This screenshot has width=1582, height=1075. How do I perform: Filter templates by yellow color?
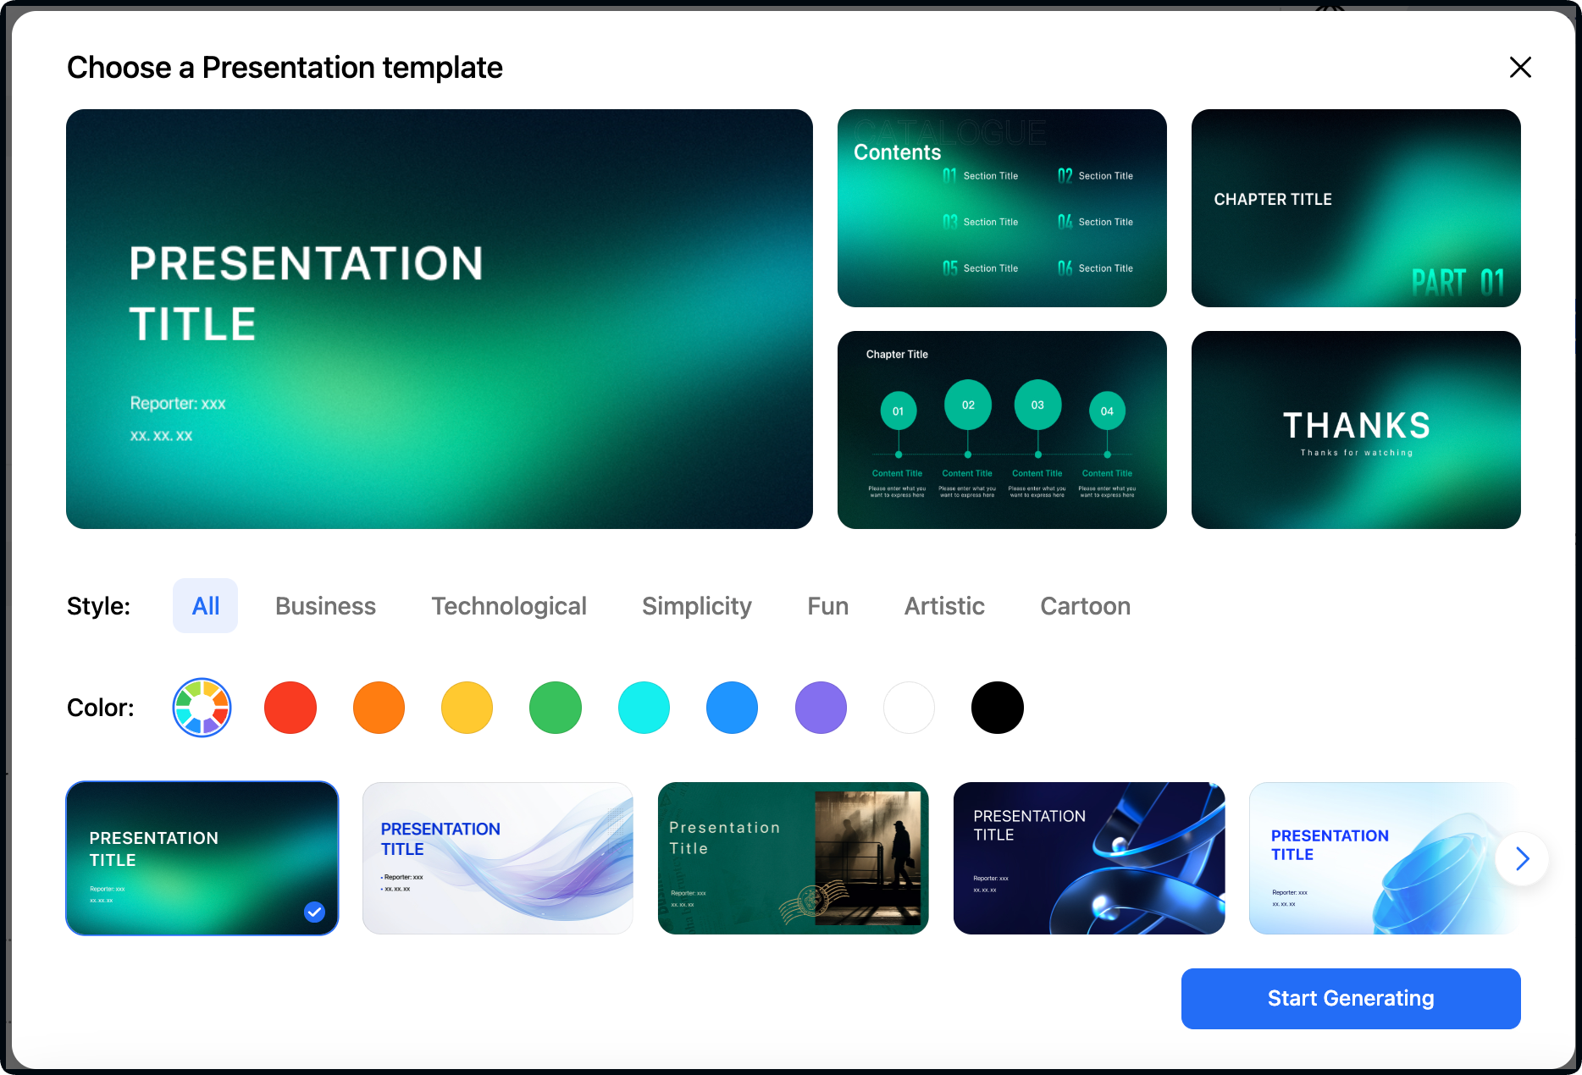coord(467,708)
